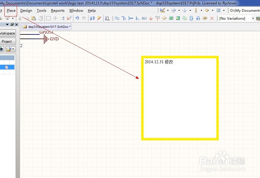This screenshot has width=260, height=178.
Task: Toggle the panel auto-hide pin
Action: click(12, 24)
